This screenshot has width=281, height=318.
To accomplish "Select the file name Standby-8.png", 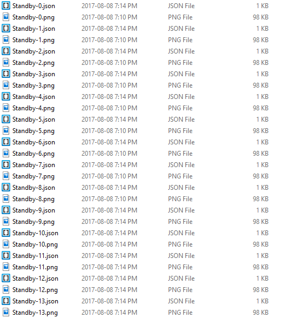I will click(34, 199).
